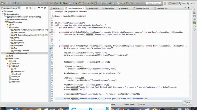Switch to the Java perspective

coord(182,3)
